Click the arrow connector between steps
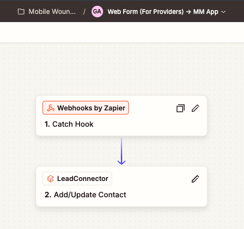The image size is (244, 229). click(x=121, y=151)
